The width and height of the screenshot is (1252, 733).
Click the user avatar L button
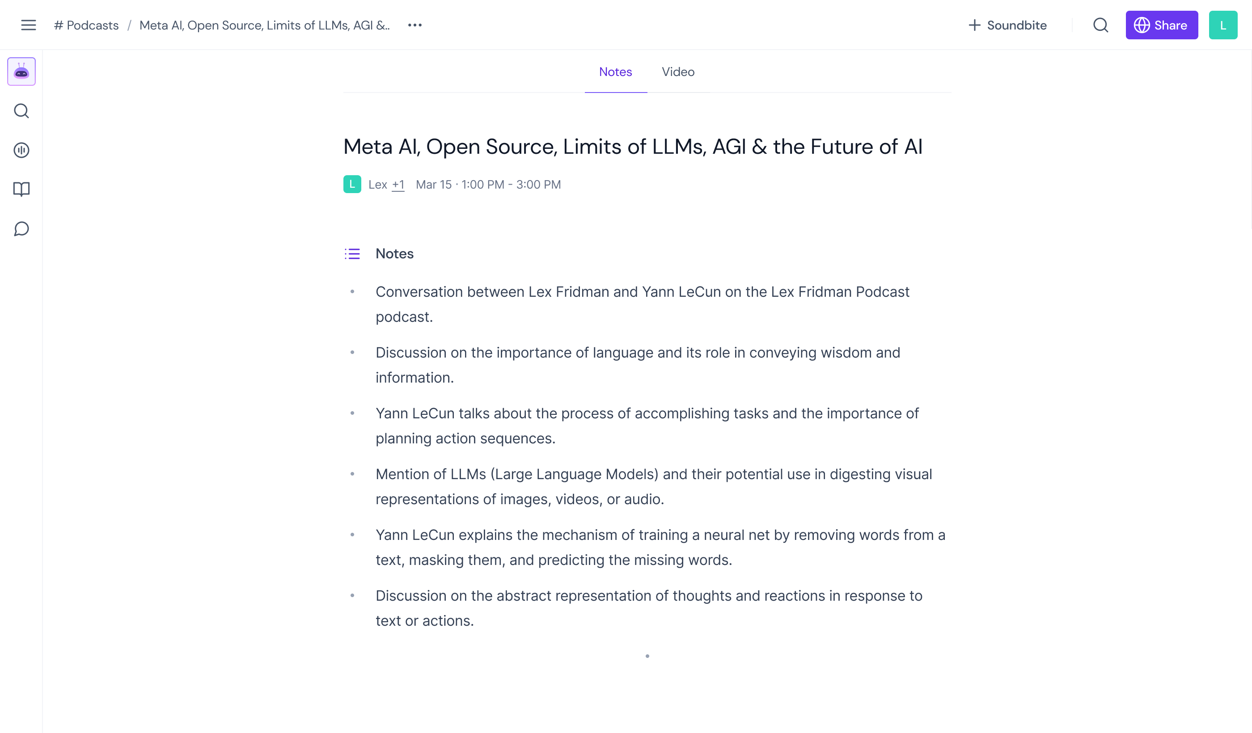pyautogui.click(x=1224, y=25)
